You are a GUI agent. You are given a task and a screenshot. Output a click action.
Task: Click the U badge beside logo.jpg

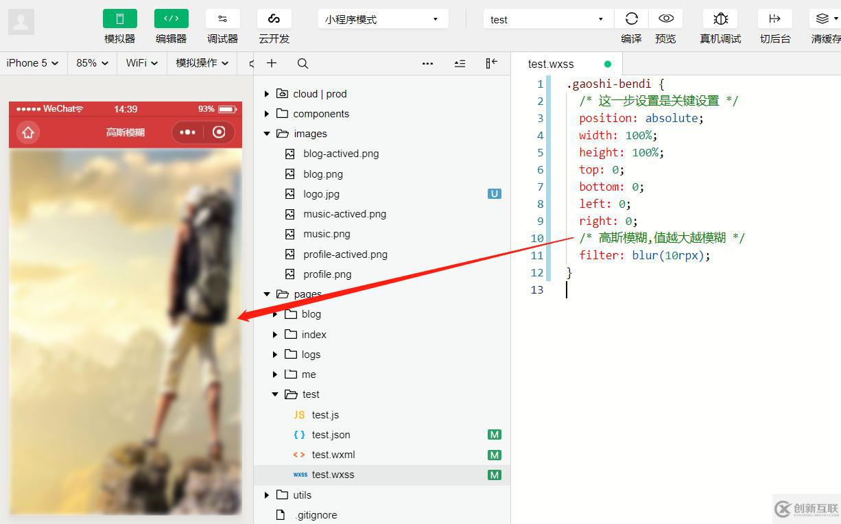494,194
